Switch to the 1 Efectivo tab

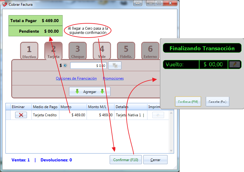point(29,51)
